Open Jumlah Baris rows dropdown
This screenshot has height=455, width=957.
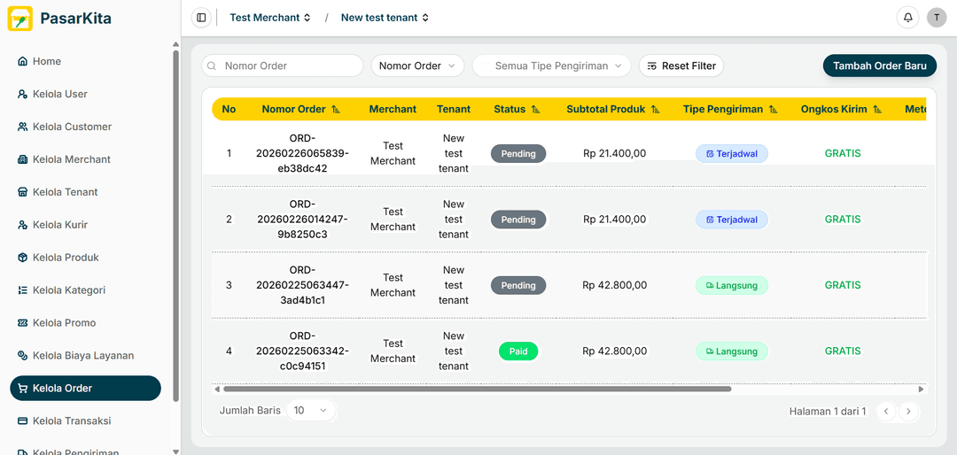tap(311, 411)
